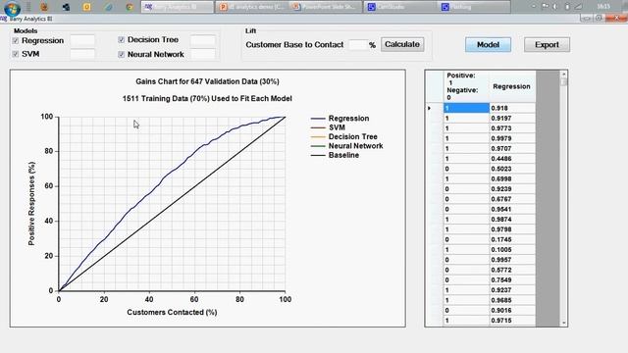The height and width of the screenshot is (353, 628).
Task: Click the input box beside Neural Network
Action: (203, 54)
